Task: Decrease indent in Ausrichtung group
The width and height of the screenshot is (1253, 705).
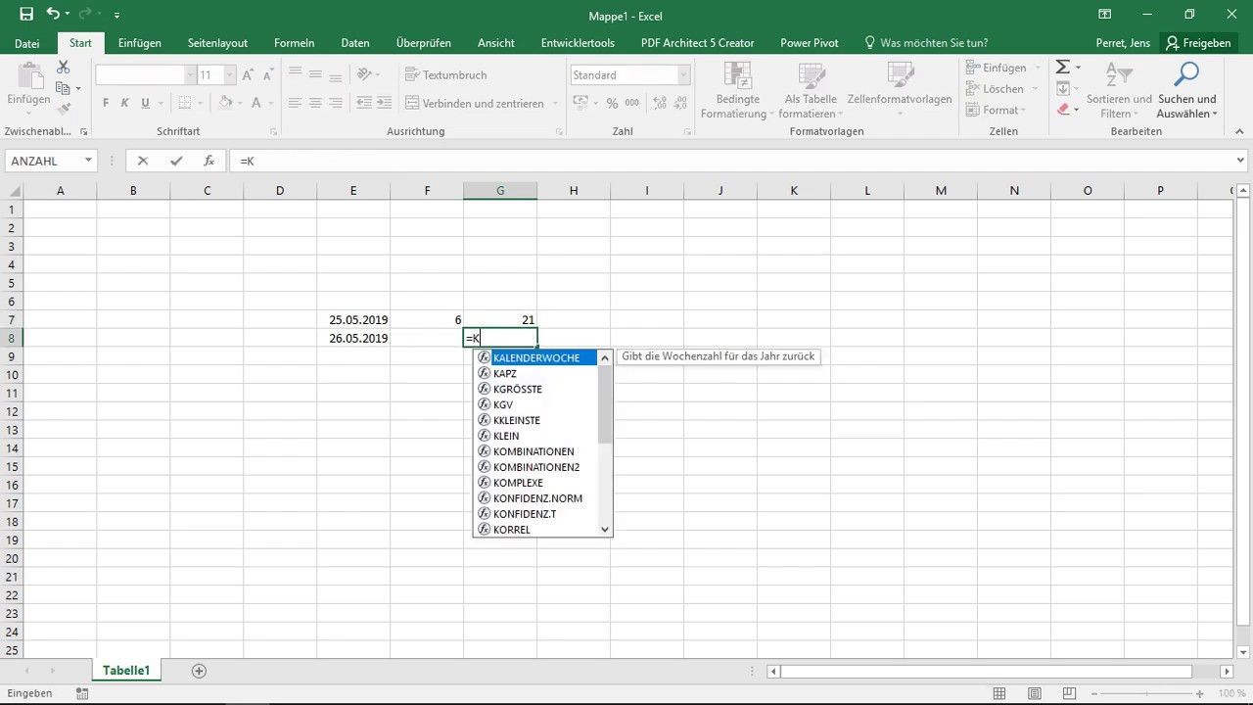Action: click(x=364, y=103)
